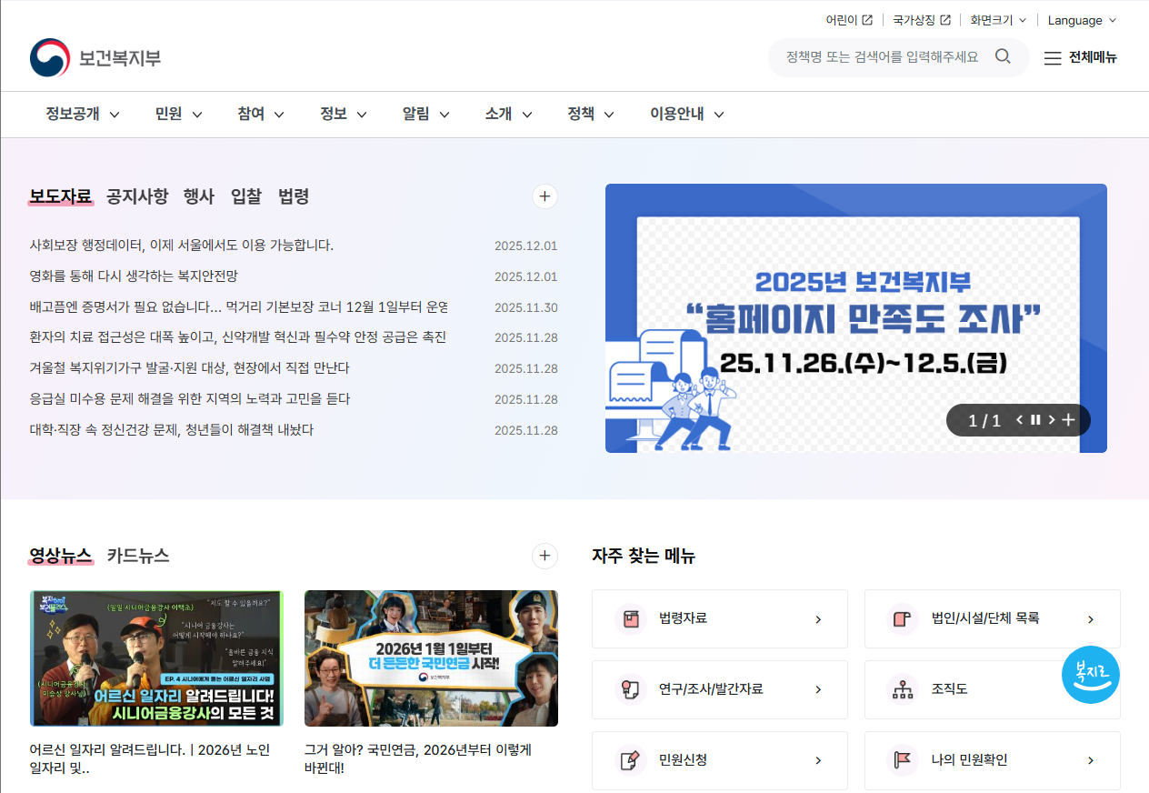Go to the next banner slide
The width and height of the screenshot is (1149, 793).
[1053, 420]
